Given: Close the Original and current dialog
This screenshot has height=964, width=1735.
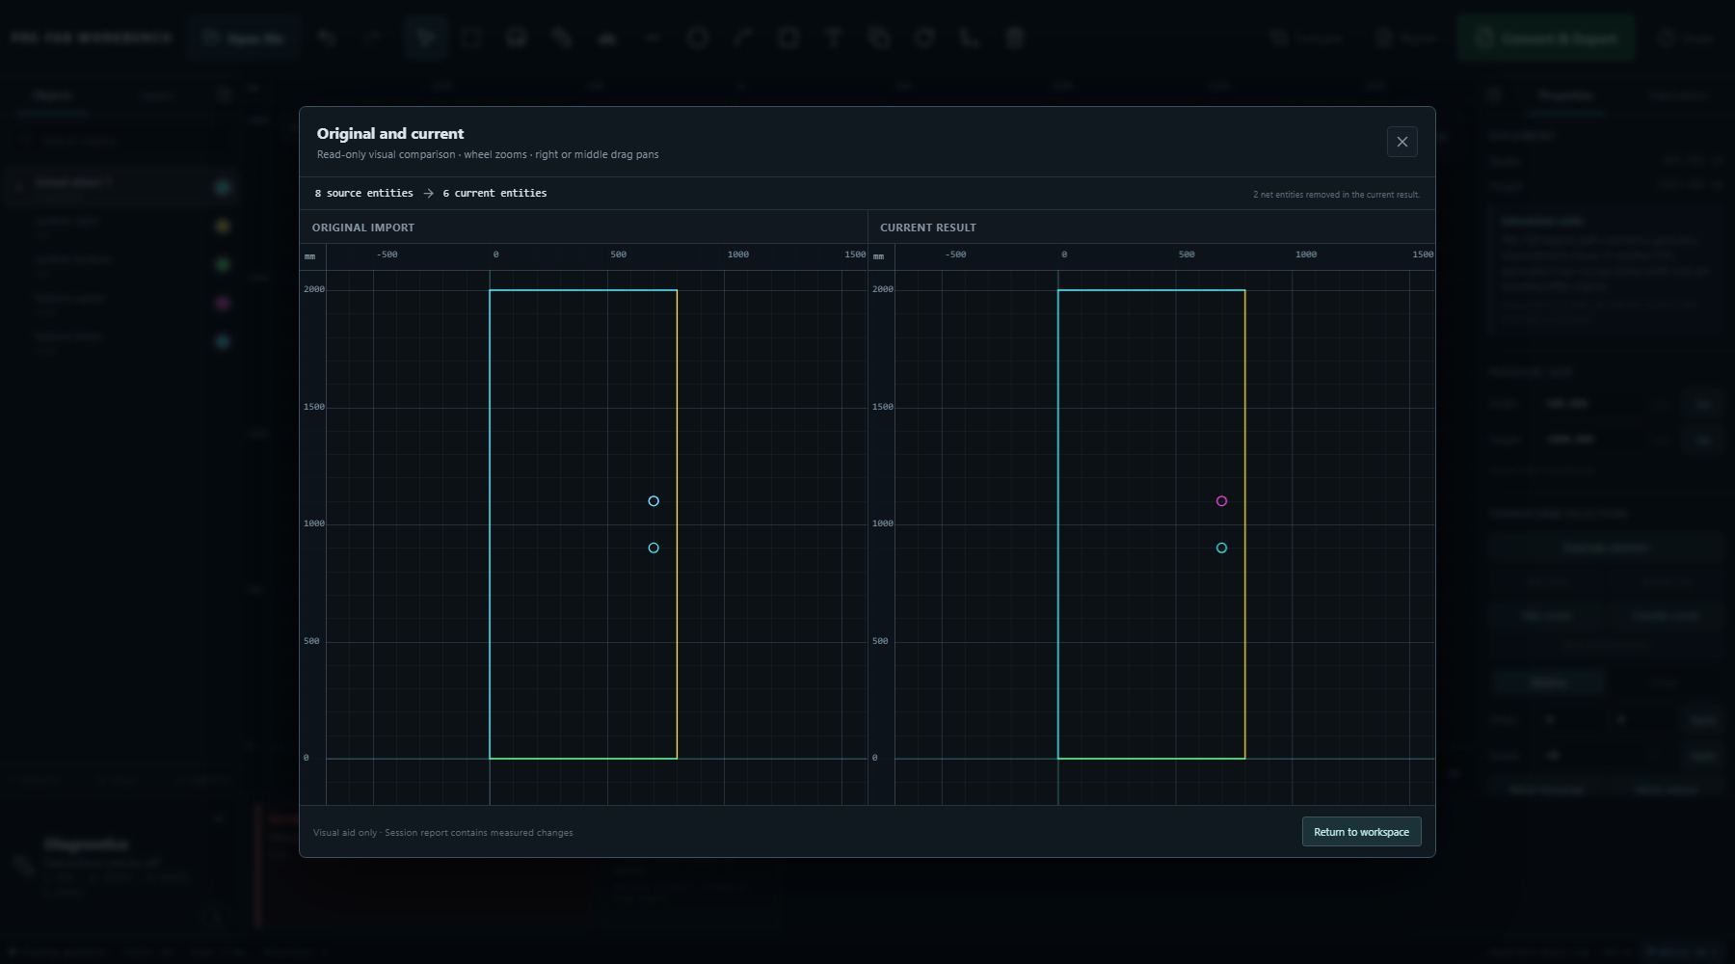Looking at the screenshot, I should pos(1401,142).
